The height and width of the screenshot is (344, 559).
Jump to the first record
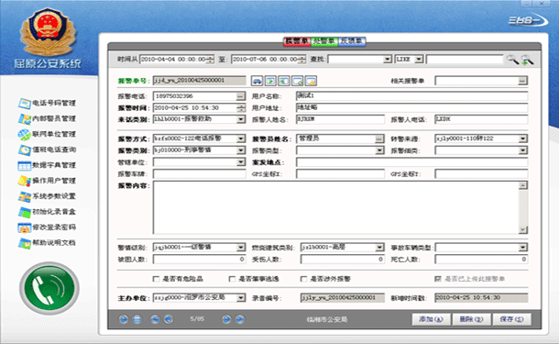(x=155, y=319)
